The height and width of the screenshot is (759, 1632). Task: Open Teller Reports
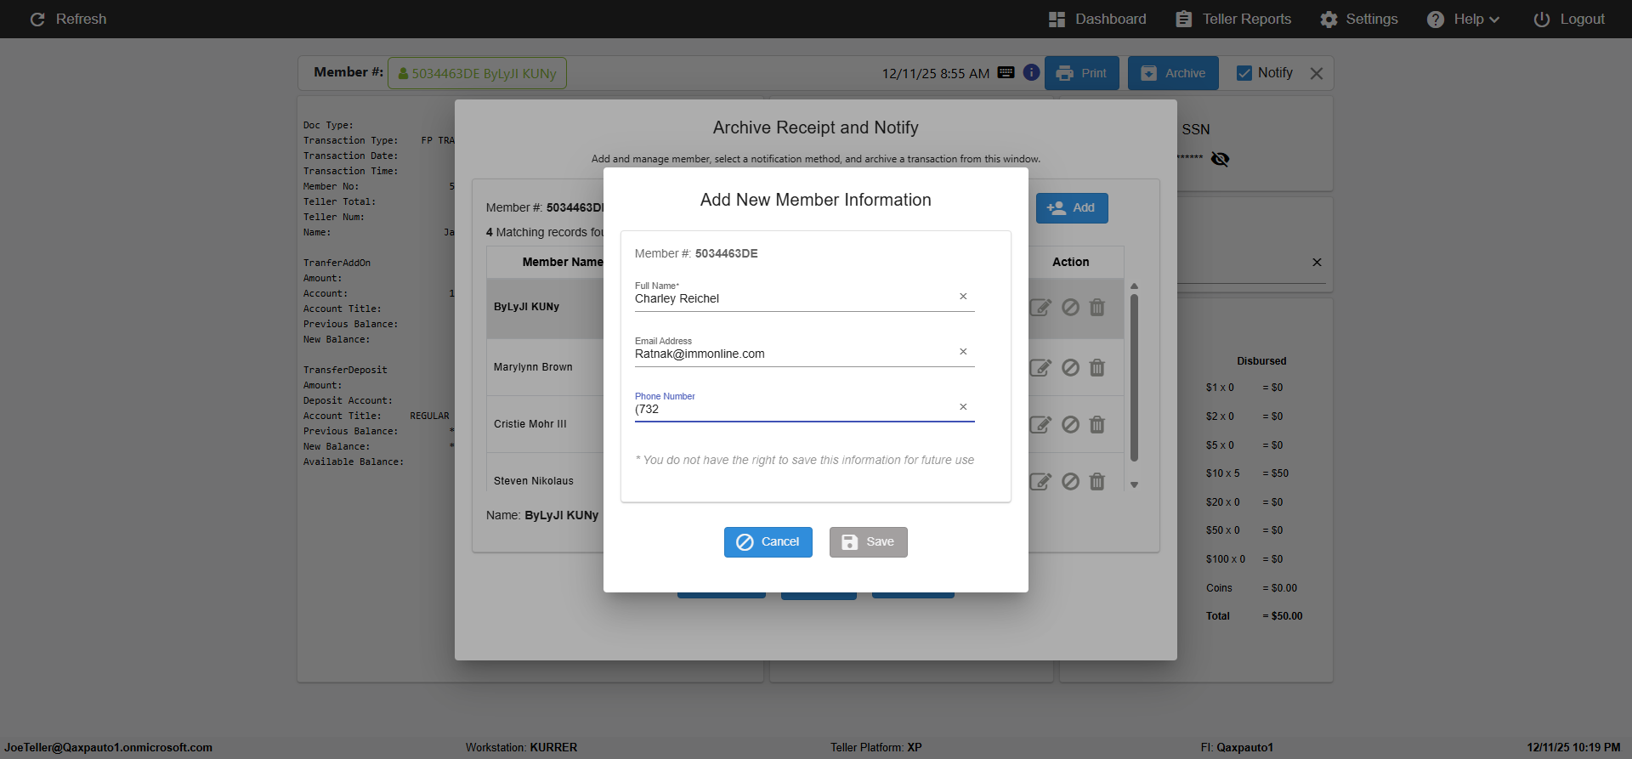1233,19
